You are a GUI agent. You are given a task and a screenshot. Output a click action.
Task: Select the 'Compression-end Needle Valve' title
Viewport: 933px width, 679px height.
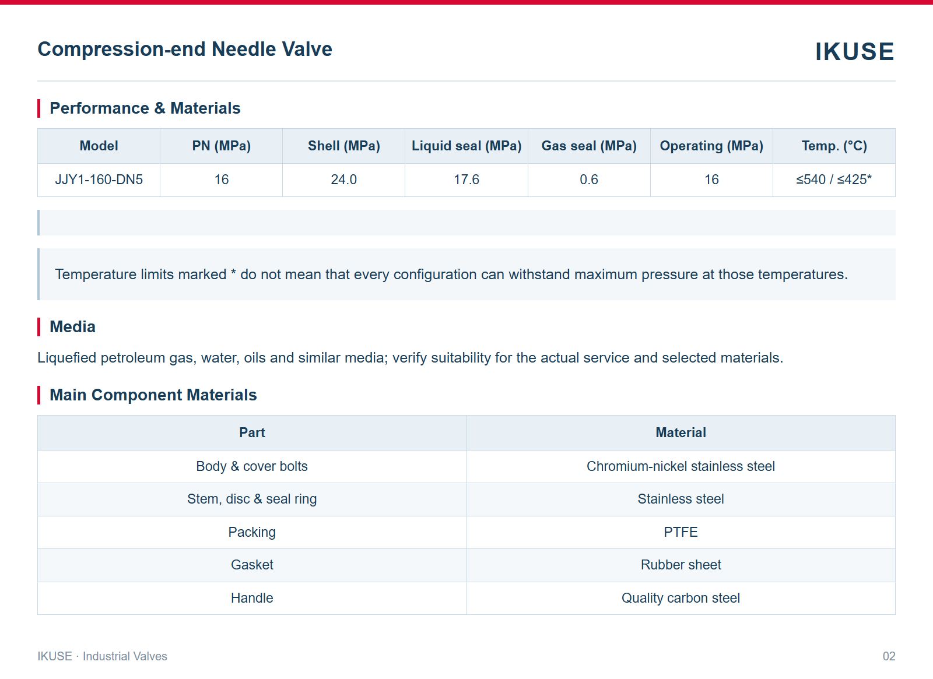(x=185, y=49)
